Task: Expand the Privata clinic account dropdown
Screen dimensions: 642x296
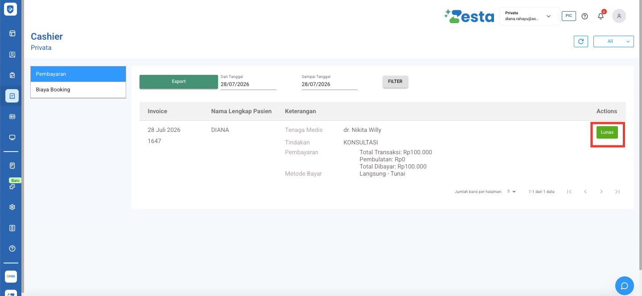Action: point(530,16)
